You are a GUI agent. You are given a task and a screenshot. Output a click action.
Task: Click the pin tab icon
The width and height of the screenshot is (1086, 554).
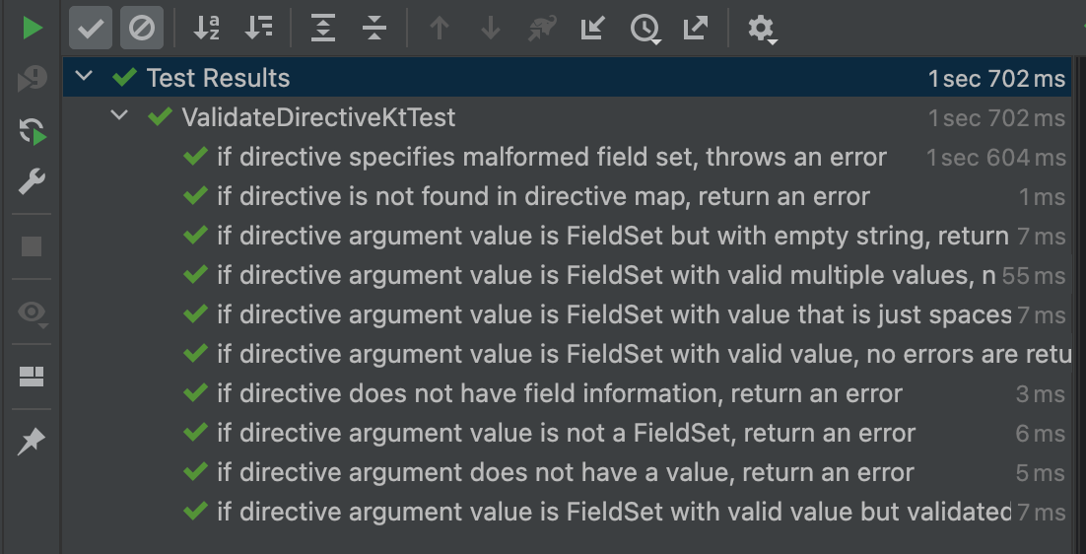[x=32, y=441]
